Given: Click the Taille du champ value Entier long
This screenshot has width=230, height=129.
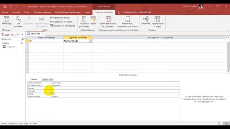Looking at the screenshot, I should point(115,83).
